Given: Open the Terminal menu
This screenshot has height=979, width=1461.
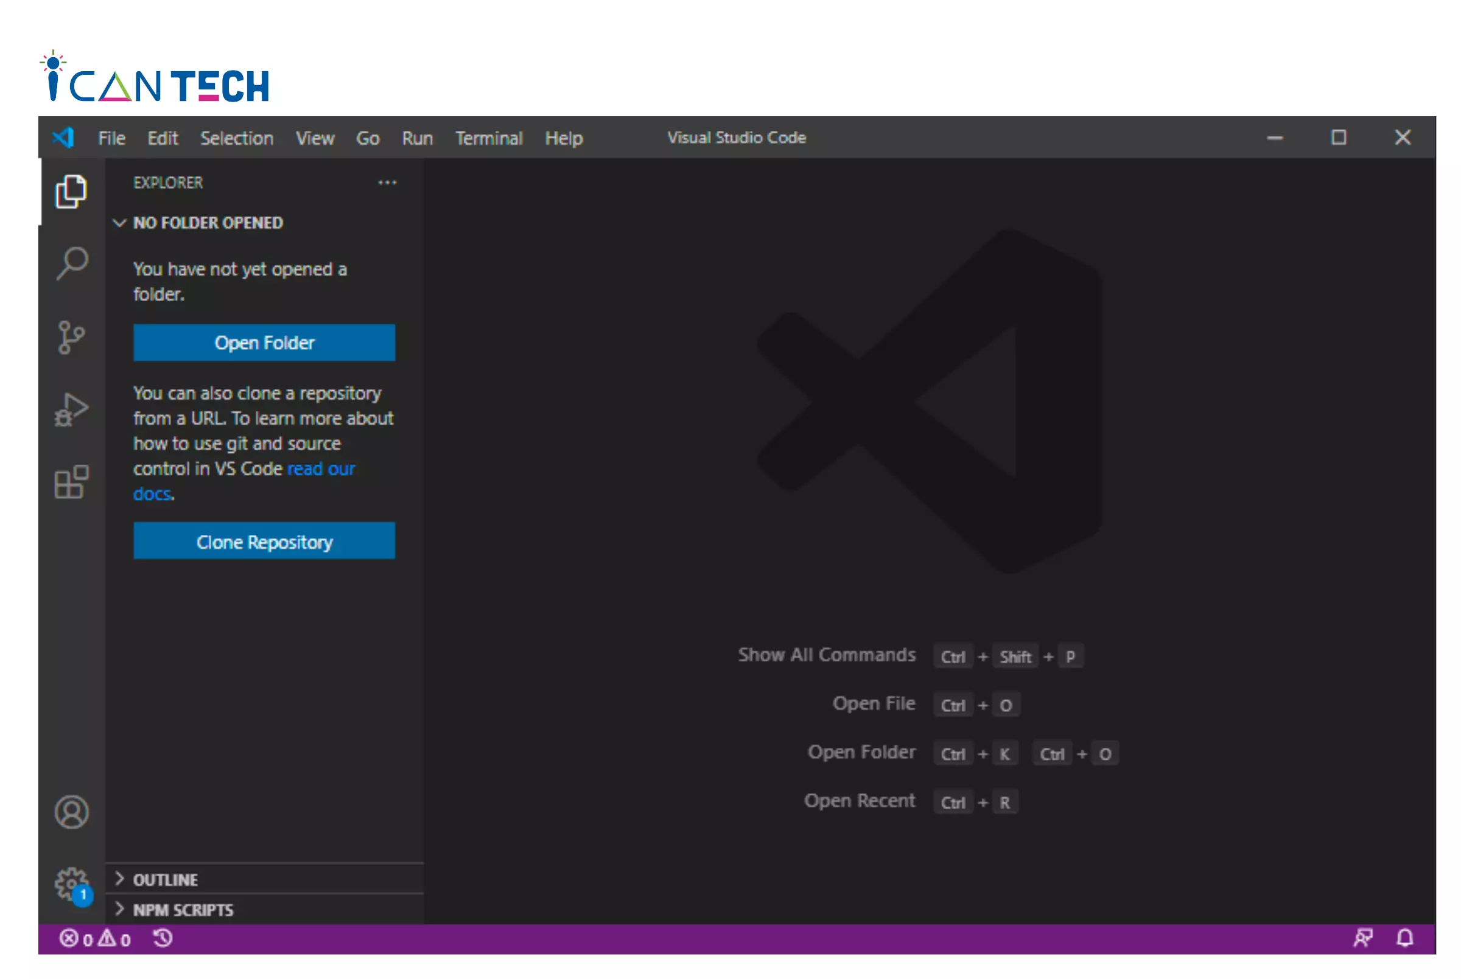Looking at the screenshot, I should [489, 138].
